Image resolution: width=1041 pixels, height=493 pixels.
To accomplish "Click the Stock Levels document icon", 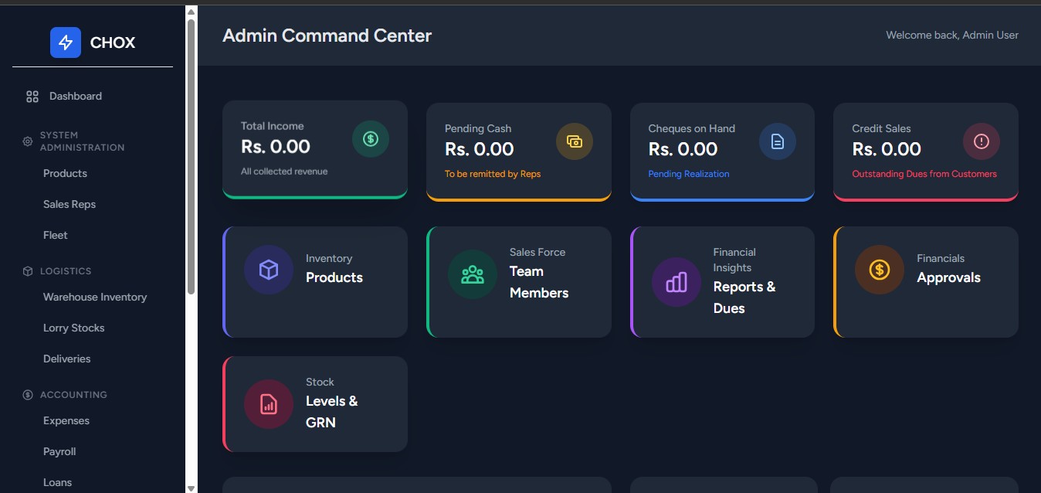I will coord(268,403).
